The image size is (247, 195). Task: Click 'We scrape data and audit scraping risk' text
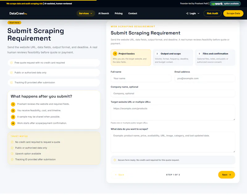pyautogui.click(x=25, y=3)
